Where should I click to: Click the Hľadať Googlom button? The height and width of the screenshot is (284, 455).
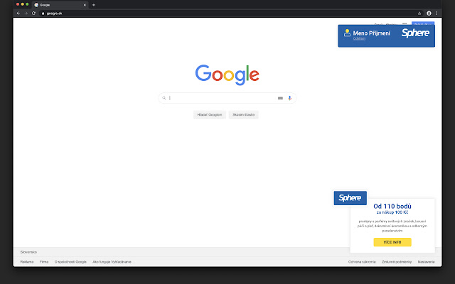point(210,115)
